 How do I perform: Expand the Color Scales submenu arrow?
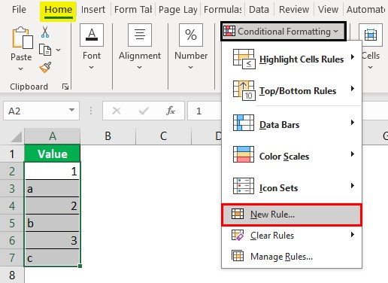pyautogui.click(x=353, y=154)
